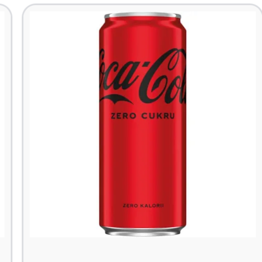262x262 pixels.
Task: Click the ZERO KALORII text on can
Action: tap(143, 205)
